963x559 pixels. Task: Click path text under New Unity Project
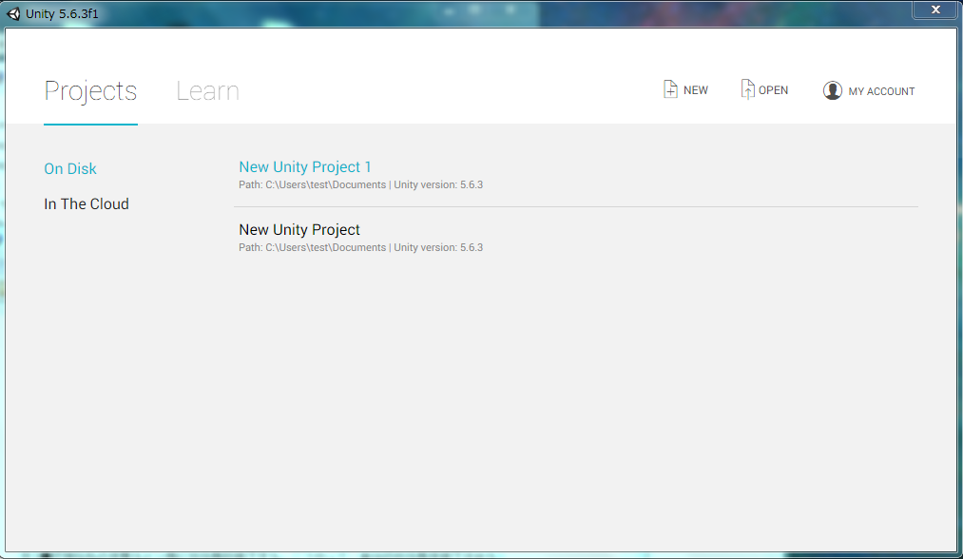pos(360,247)
